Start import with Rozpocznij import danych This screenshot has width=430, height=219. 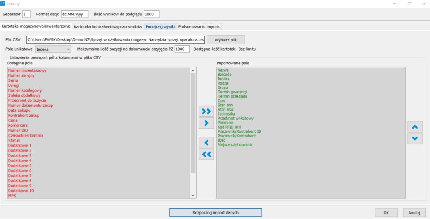(215, 212)
